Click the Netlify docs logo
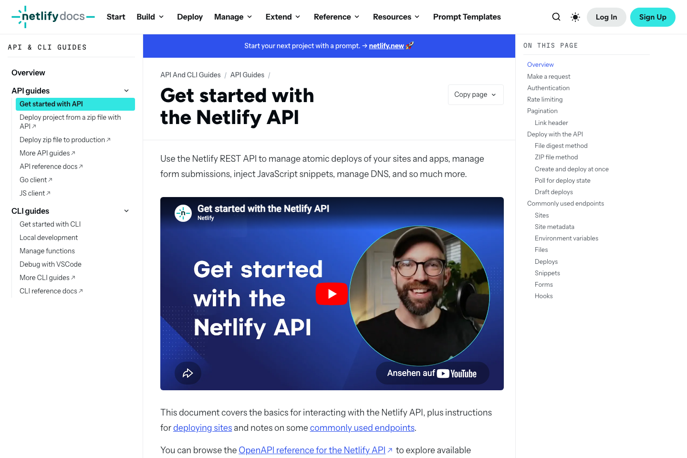Screen dimensions: 687x458 pos(52,16)
